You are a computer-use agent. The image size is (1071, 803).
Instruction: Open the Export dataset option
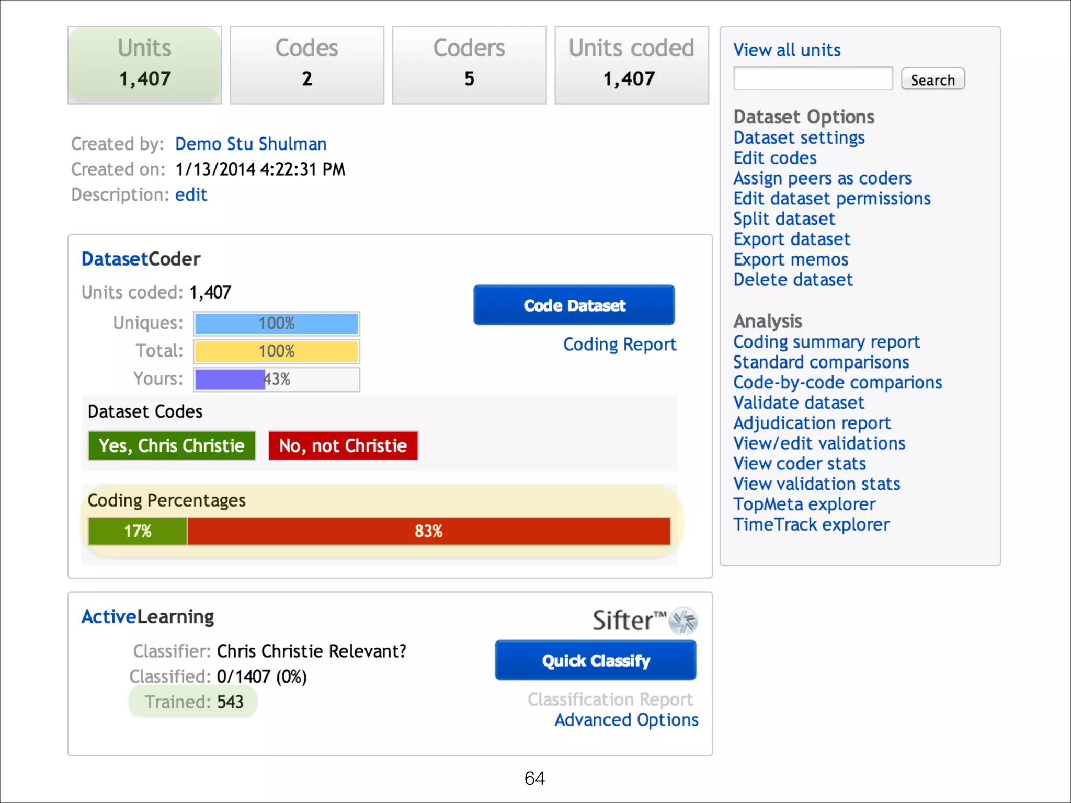pyautogui.click(x=791, y=239)
